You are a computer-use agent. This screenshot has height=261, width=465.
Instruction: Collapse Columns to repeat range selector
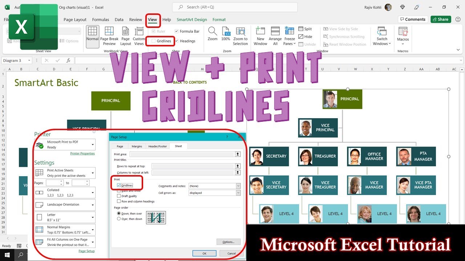pyautogui.click(x=238, y=173)
